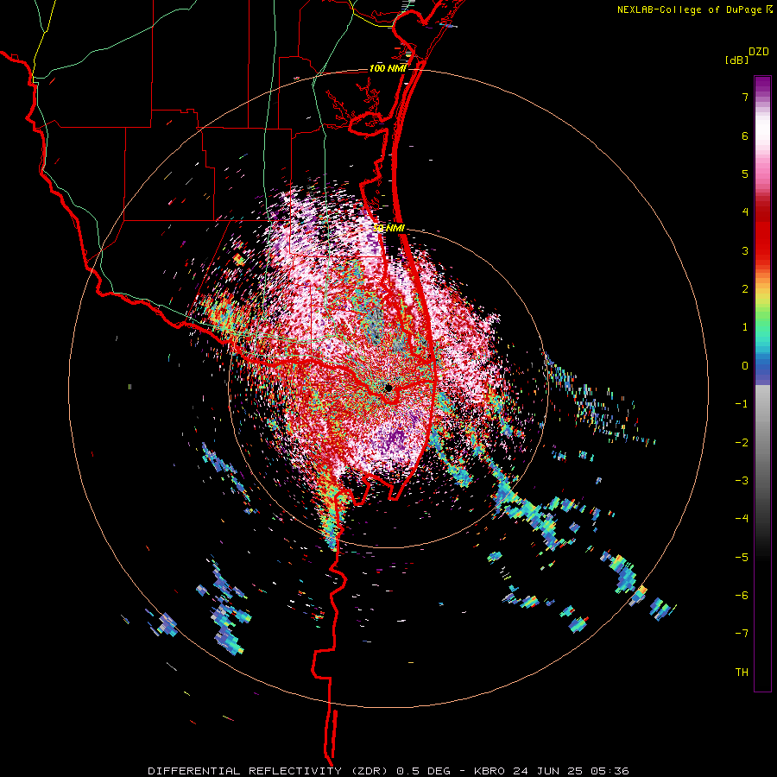The height and width of the screenshot is (777, 777).
Task: Click the TH threshold label on legend
Action: [x=742, y=673]
